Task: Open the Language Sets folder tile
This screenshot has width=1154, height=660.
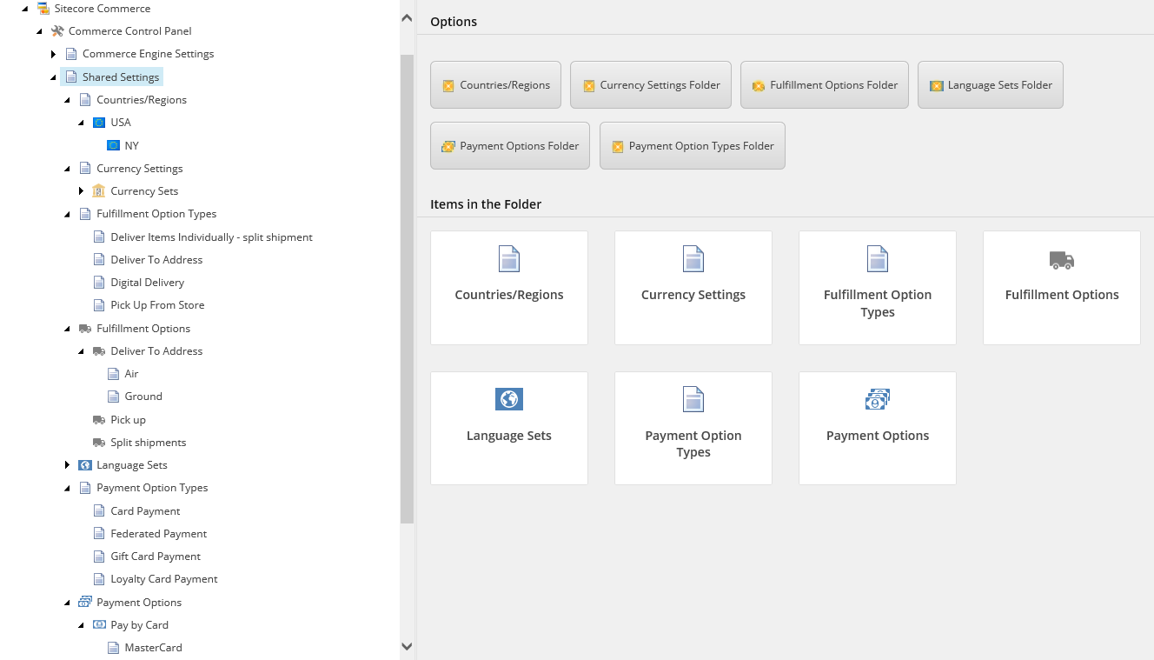Action: [x=509, y=429]
